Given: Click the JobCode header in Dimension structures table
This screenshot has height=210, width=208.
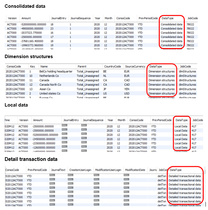Looking at the screenshot, I should (x=185, y=66).
